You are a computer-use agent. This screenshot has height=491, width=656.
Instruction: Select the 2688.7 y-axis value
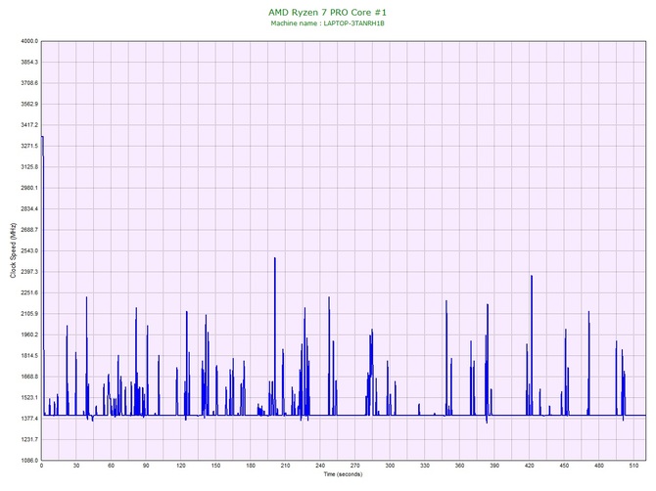point(29,230)
